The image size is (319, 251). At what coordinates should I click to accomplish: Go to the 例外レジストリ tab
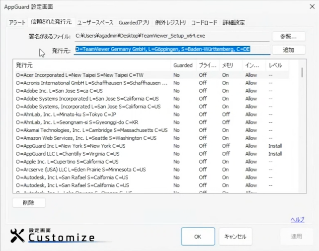point(170,23)
